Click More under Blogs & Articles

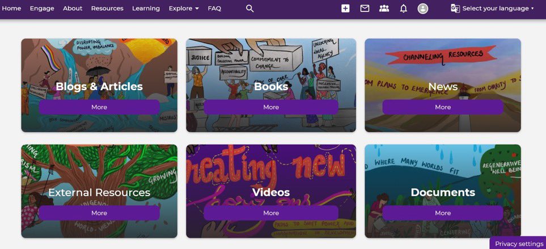(x=99, y=107)
